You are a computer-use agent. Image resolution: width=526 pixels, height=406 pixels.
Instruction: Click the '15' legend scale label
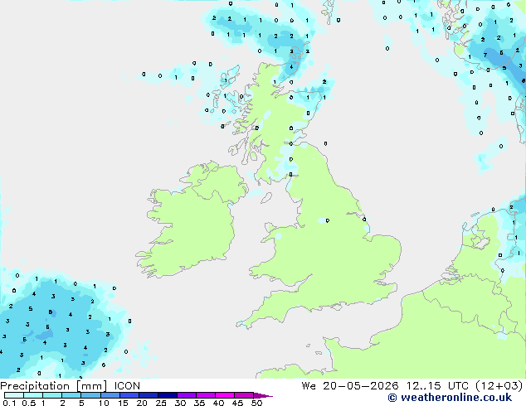click(123, 403)
